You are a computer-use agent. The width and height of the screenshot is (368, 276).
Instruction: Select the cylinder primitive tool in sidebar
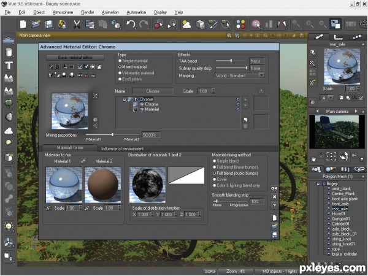coord(9,52)
